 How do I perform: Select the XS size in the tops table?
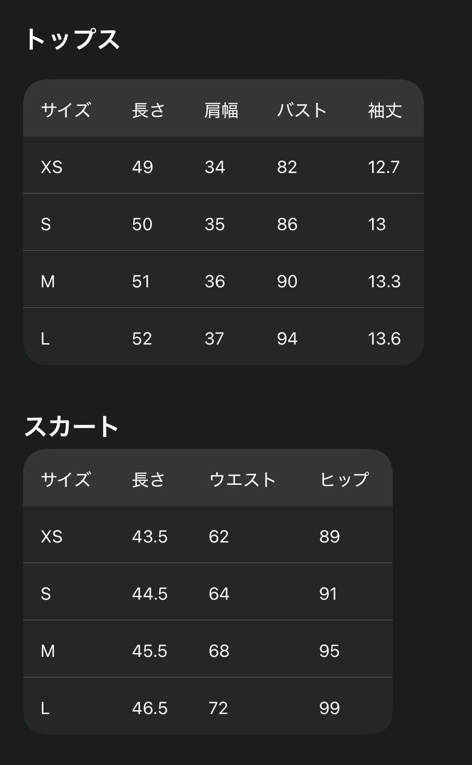[x=52, y=167]
